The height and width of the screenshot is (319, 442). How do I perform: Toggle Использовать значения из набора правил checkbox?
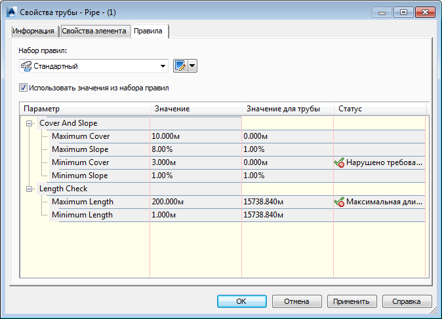point(23,88)
